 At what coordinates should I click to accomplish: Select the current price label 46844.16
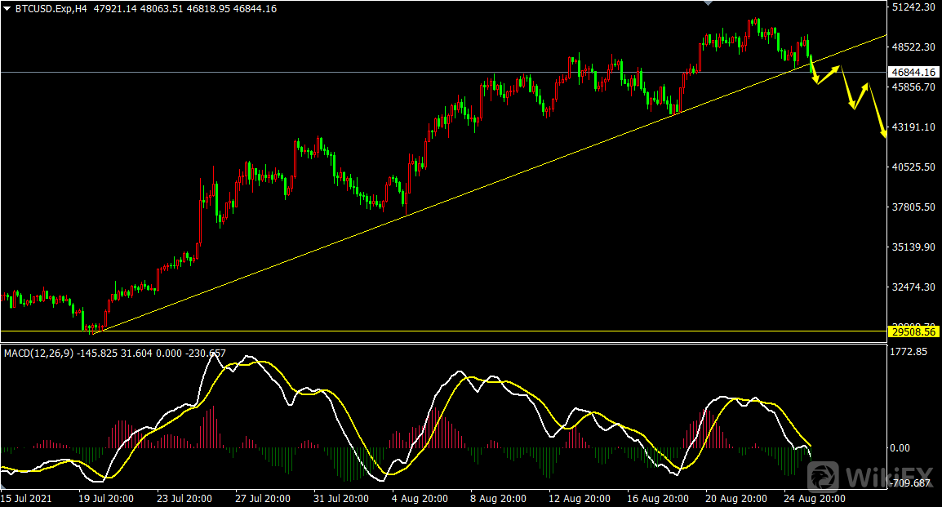coord(913,72)
